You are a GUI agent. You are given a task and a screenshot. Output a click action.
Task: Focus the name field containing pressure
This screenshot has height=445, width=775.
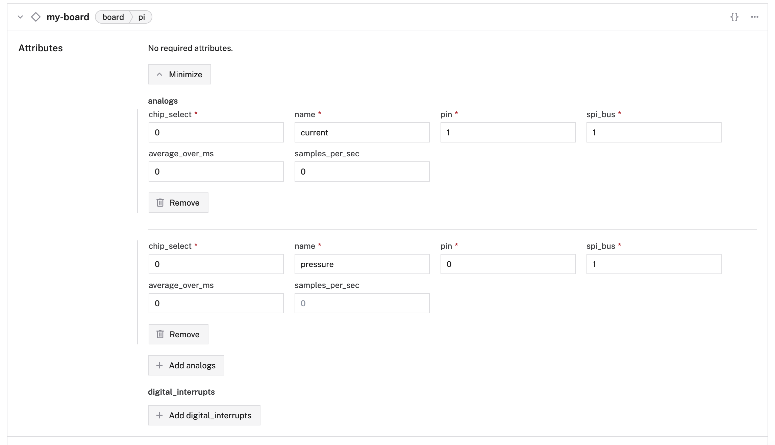click(362, 264)
